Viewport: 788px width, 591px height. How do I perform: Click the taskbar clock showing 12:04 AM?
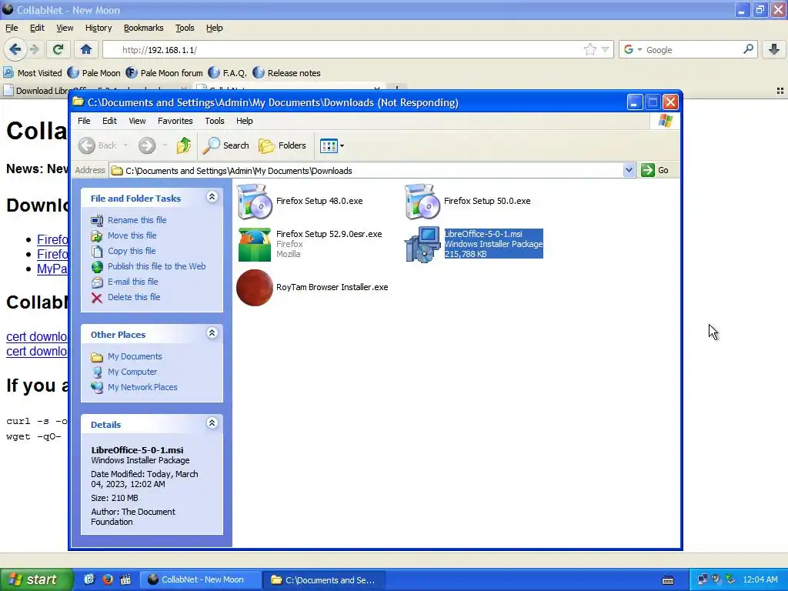pyautogui.click(x=760, y=579)
